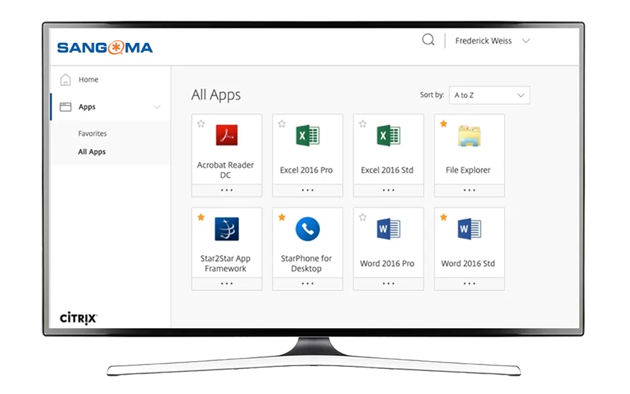Click the All Apps heading
This screenshot has width=630, height=394.
point(215,95)
